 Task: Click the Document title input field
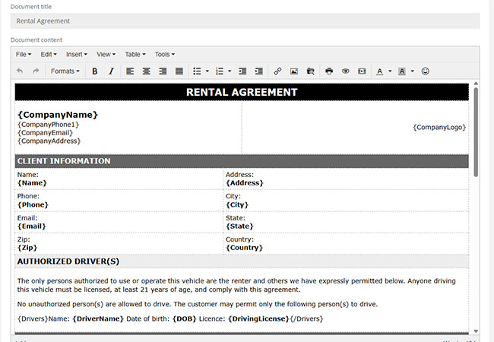245,21
